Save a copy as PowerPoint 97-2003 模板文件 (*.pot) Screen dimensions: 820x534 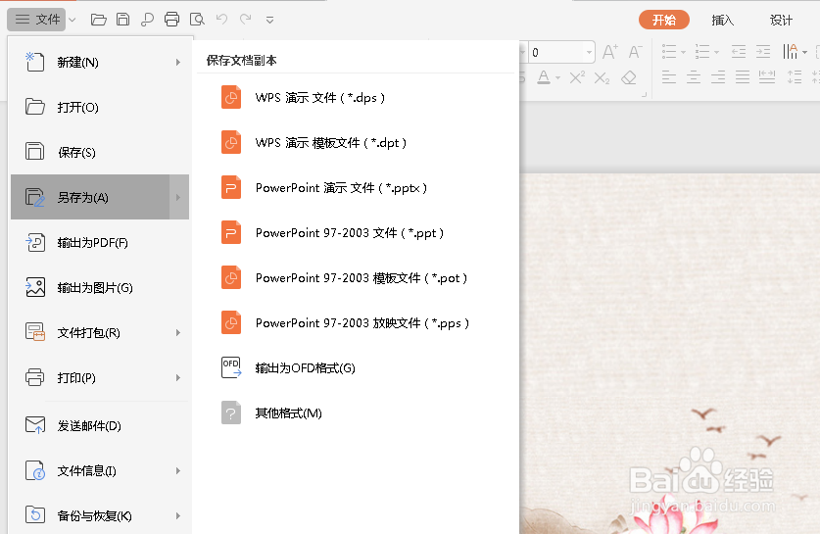[356, 277]
